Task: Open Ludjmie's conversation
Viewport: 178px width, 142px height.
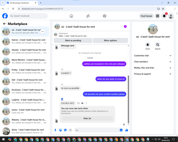Action: pyautogui.click(x=25, y=101)
